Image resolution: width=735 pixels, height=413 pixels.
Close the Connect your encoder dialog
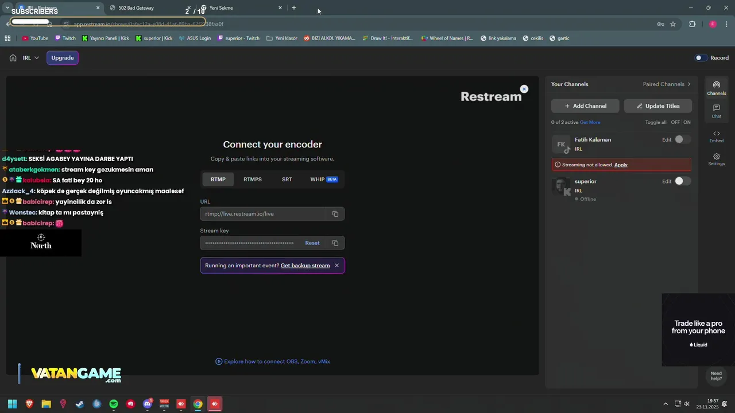click(524, 89)
